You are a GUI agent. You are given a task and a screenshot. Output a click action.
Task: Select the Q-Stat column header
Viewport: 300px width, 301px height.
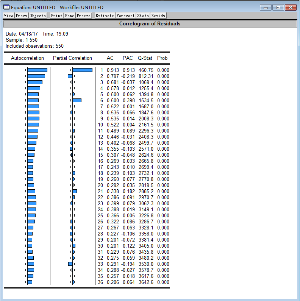tap(145, 58)
